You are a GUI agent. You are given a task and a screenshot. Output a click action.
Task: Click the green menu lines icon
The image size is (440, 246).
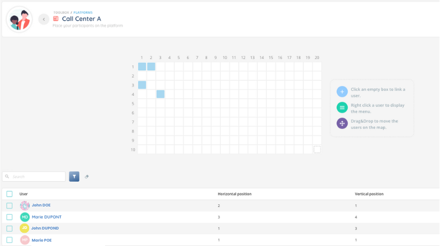(x=342, y=108)
